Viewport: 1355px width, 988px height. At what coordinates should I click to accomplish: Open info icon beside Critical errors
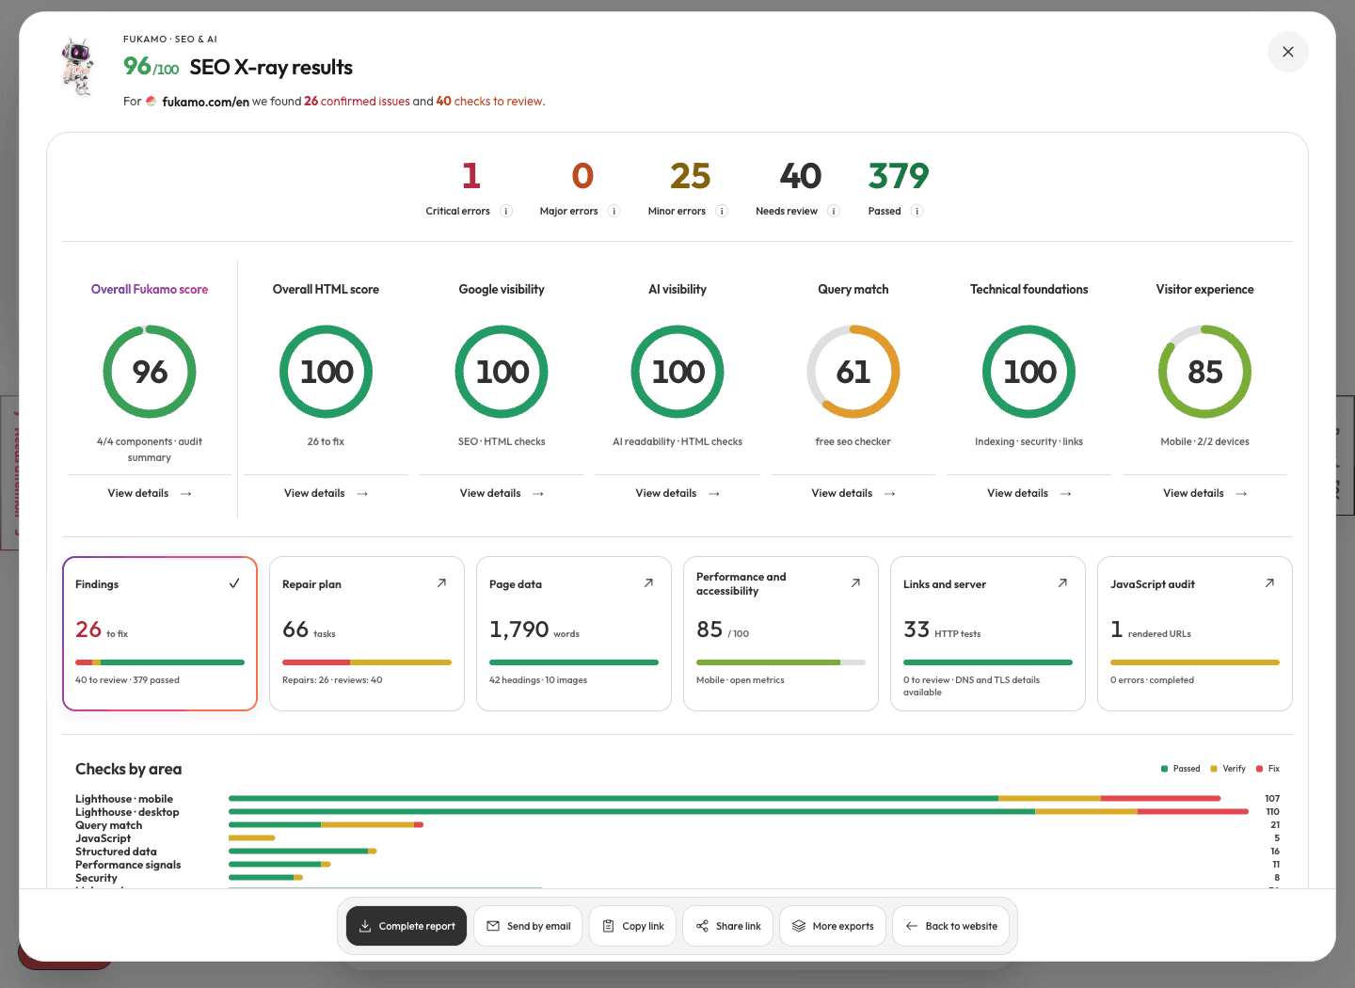[506, 211]
